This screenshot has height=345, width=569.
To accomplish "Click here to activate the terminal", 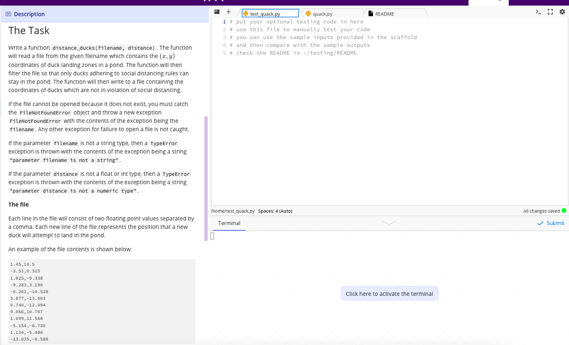I will point(389,294).
